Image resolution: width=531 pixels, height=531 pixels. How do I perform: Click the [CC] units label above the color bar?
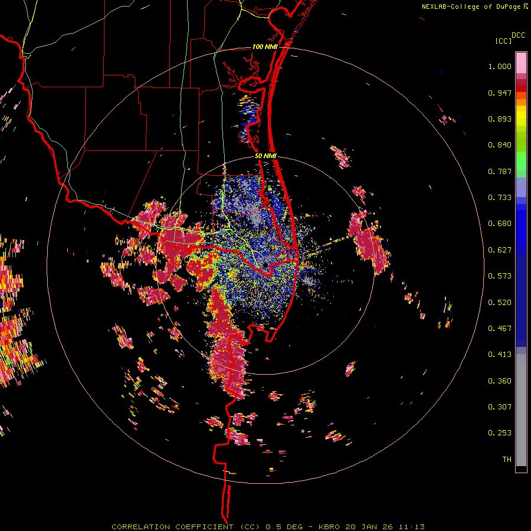503,41
